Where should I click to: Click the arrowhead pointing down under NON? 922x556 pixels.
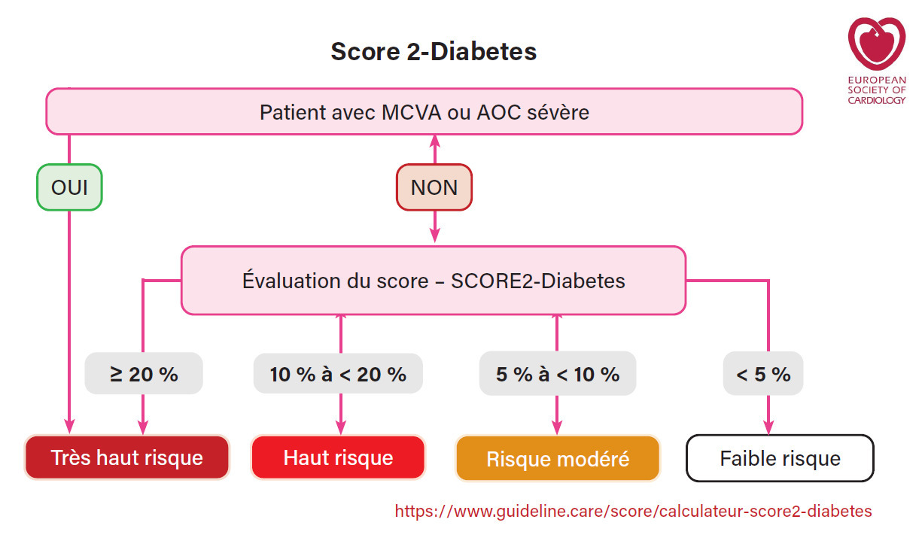coord(435,235)
